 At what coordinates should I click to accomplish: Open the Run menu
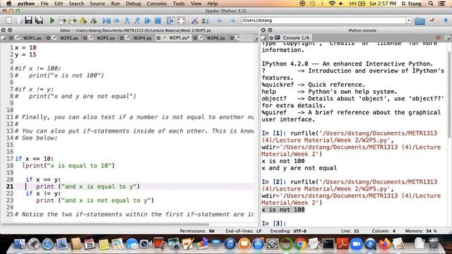(x=115, y=4)
